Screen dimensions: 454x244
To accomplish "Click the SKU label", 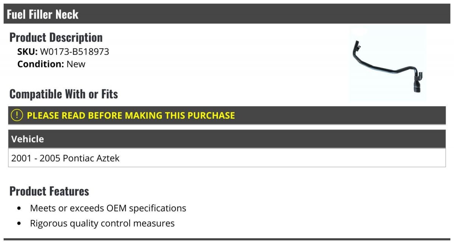I will (x=28, y=51).
